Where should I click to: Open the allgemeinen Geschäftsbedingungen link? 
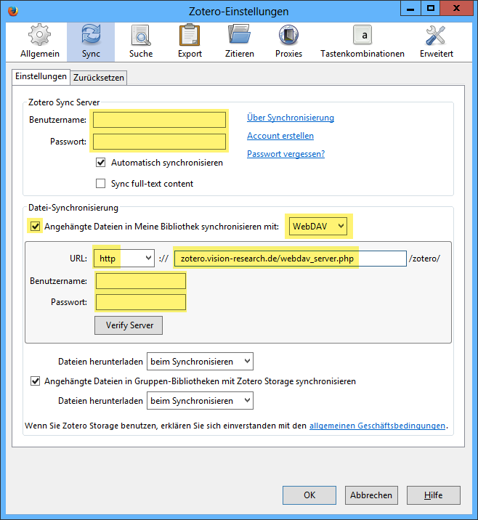(377, 426)
